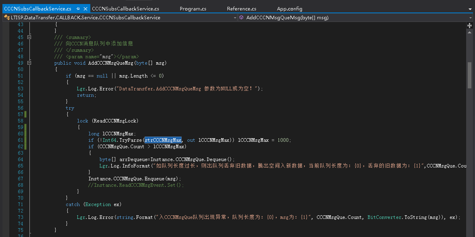This screenshot has height=237, width=475.
Task: Click the 'catch' keyword on line 71
Action: [73, 204]
